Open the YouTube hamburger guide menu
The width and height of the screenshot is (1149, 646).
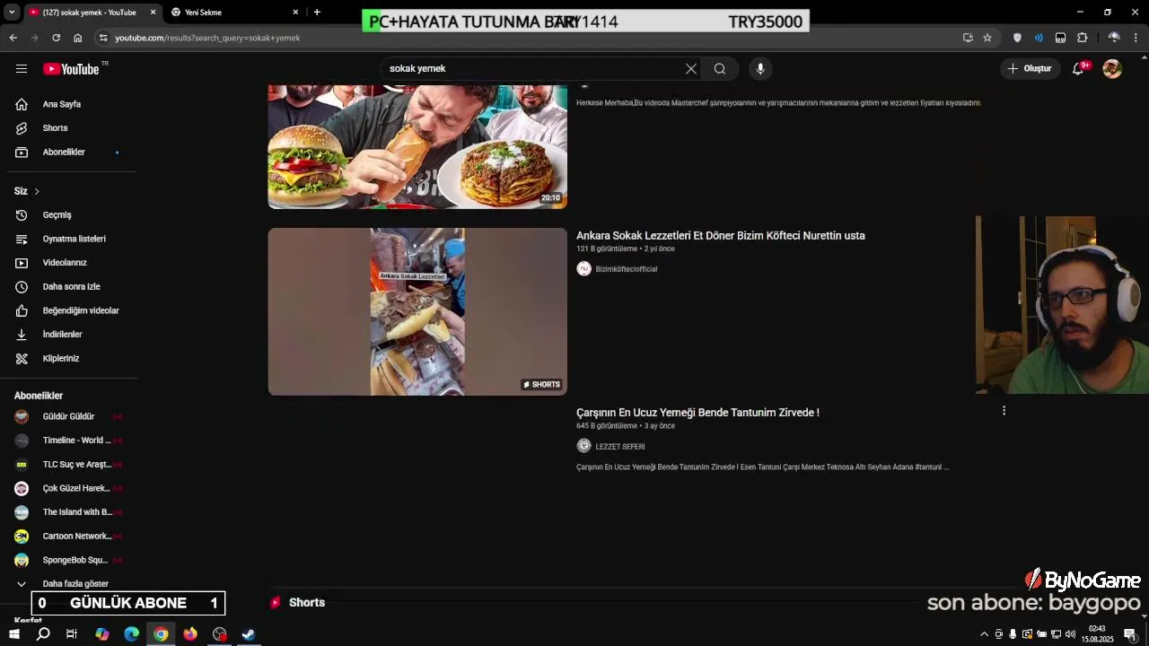pyautogui.click(x=22, y=68)
